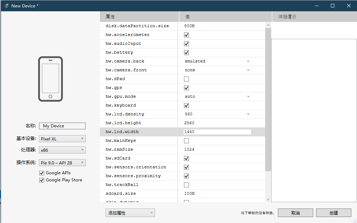Expand the hw.camera.back emulated dropdown
Screen dimensions: 357x223
217,61
